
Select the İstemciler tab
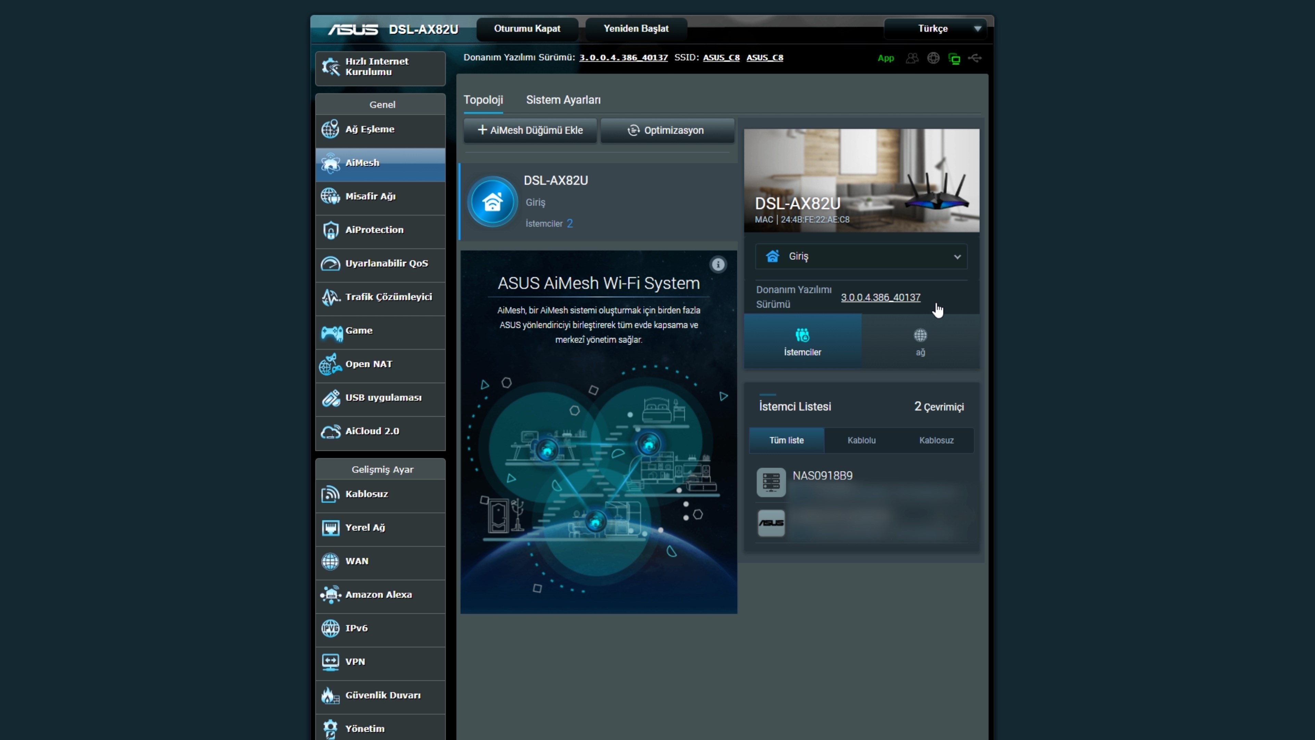(x=802, y=342)
